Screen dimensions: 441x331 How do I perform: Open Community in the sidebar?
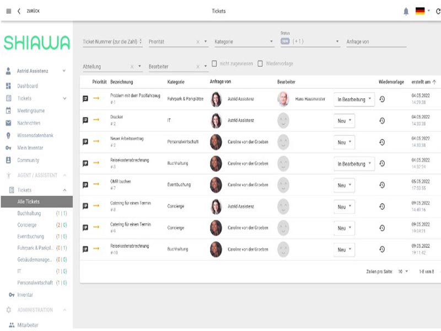pos(28,160)
